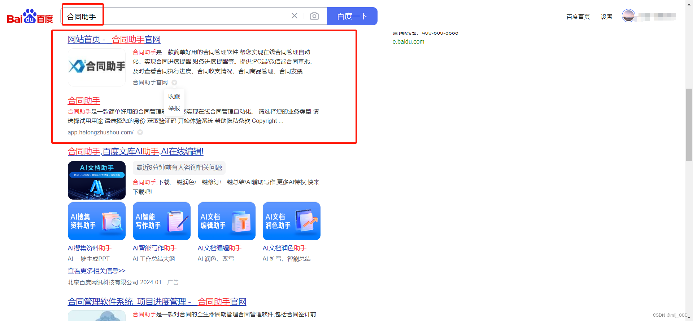
Task: Click the 百度一下 search button
Action: click(352, 16)
